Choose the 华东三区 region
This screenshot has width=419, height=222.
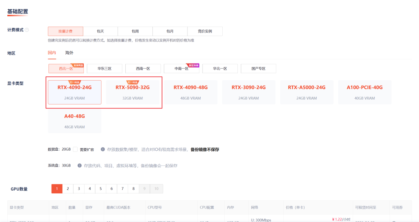[104, 69]
